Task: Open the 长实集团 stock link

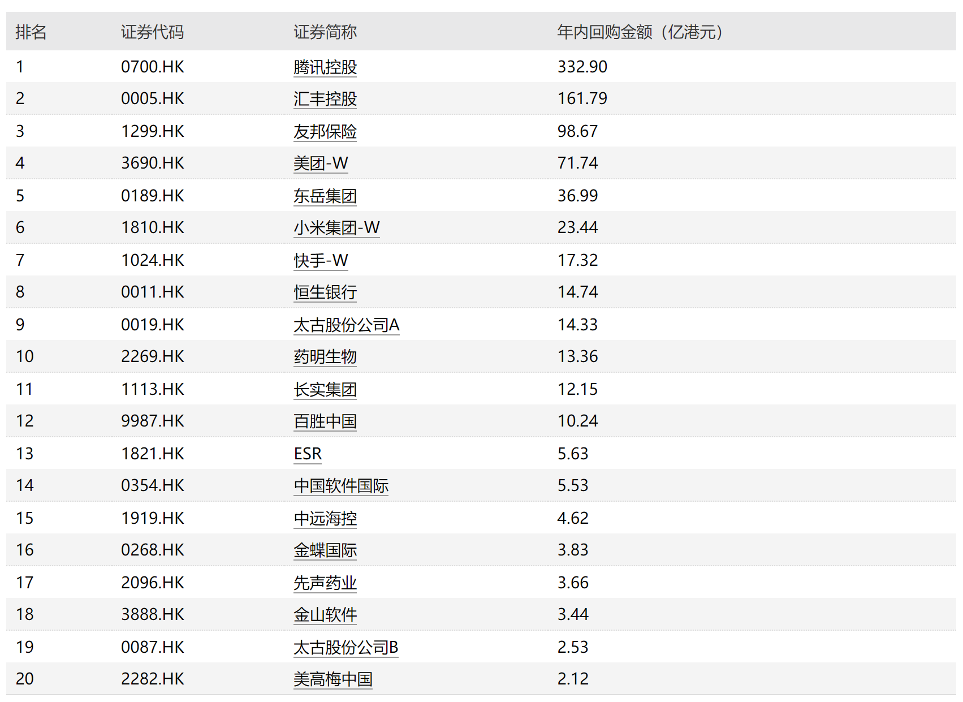Action: [x=325, y=389]
